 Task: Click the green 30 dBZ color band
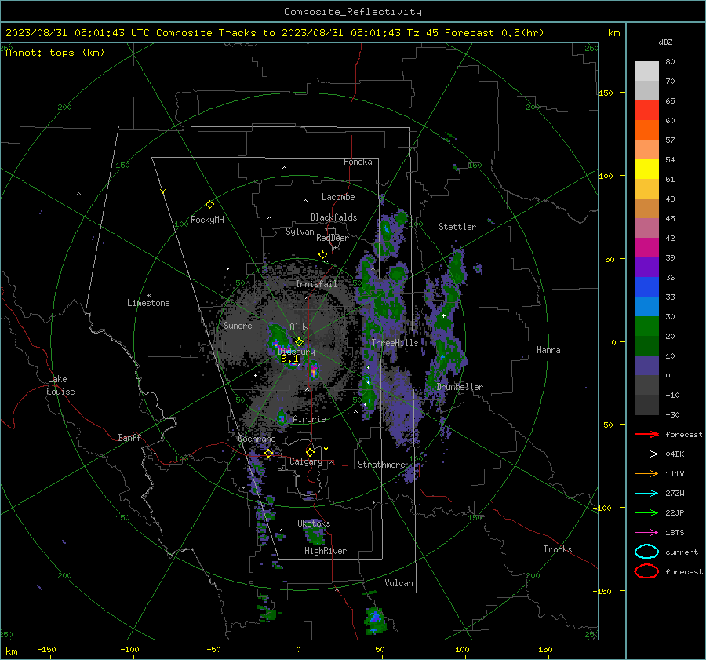coord(646,326)
